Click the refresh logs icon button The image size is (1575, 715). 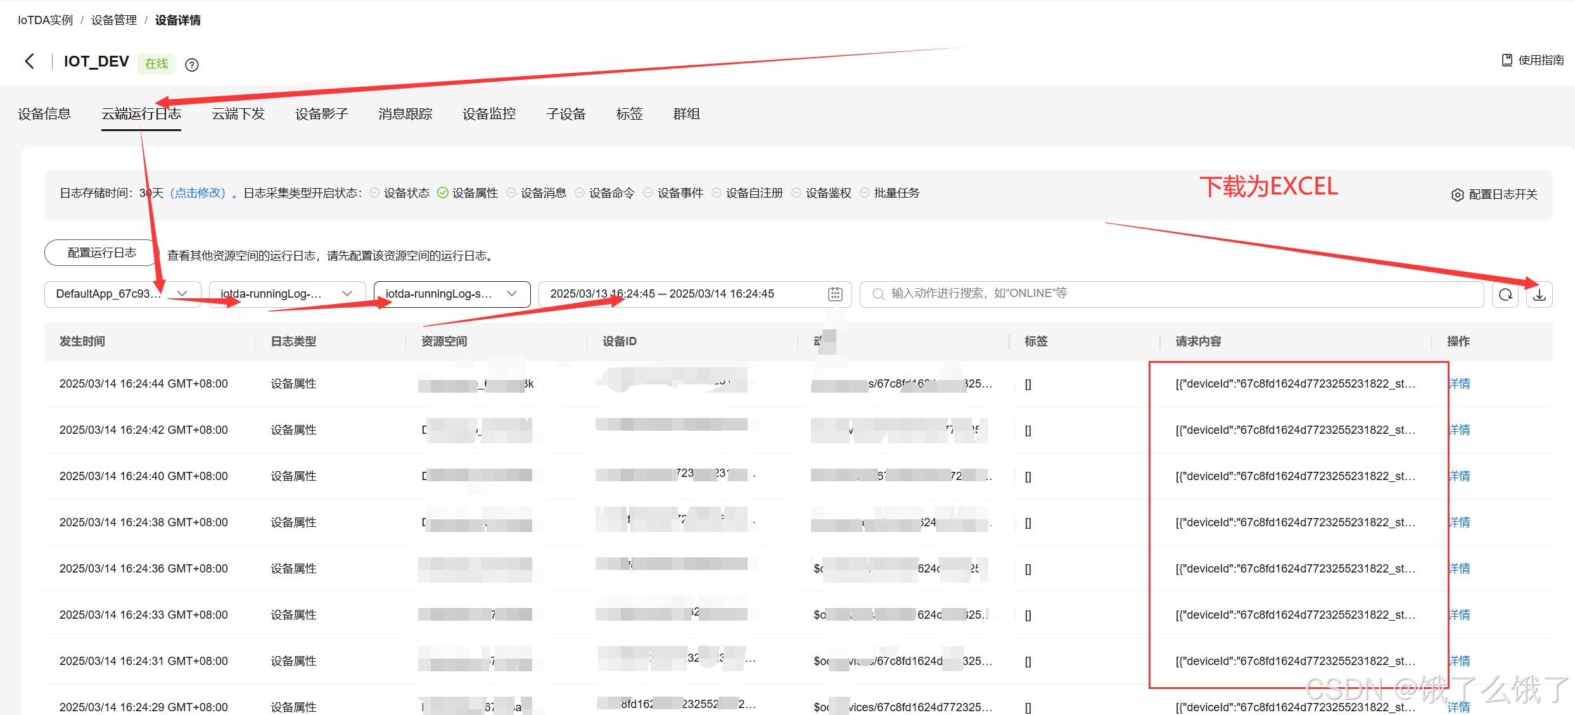click(x=1505, y=294)
